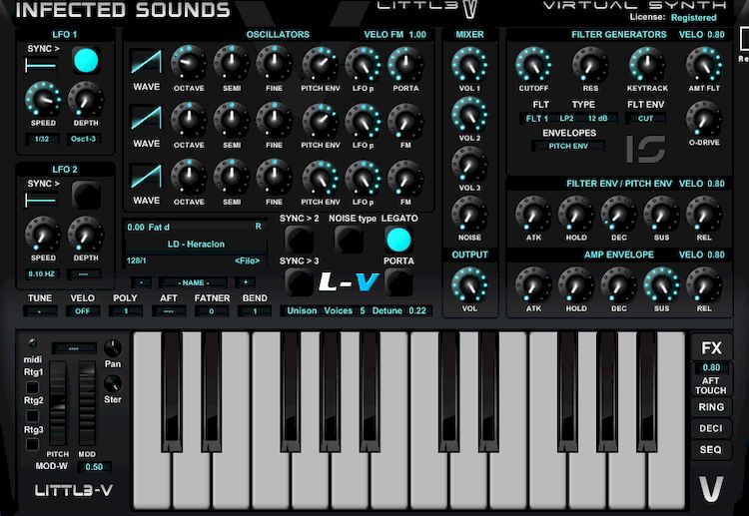The height and width of the screenshot is (516, 749).
Task: Open the LFO 1 Osc1-3 destination selector
Action: (84, 139)
